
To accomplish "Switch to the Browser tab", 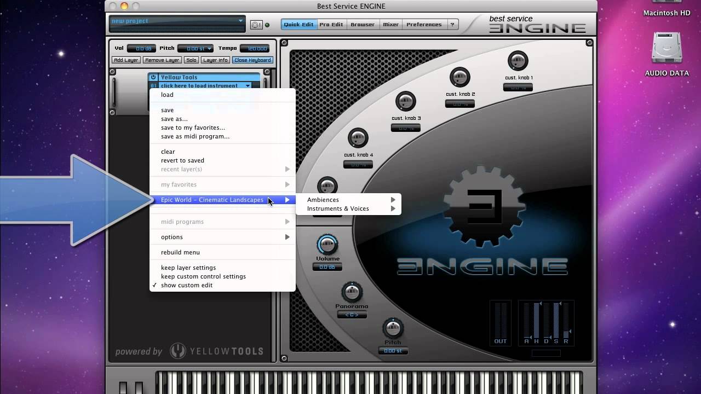I will click(363, 25).
